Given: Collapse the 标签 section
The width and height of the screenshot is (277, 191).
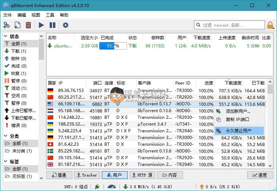Looking at the screenshot, I should pyautogui.click(x=6, y=161).
